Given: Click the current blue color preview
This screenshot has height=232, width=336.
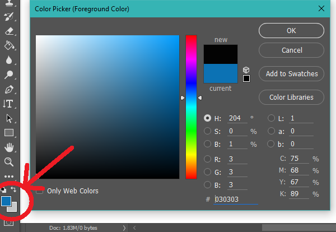Looking at the screenshot, I should [221, 73].
